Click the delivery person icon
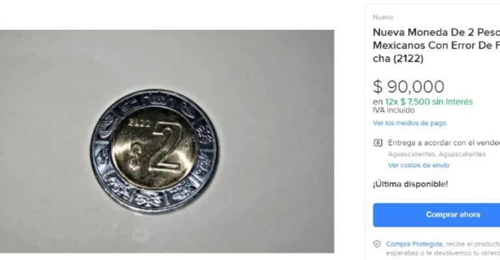The height and width of the screenshot is (260, 500). click(x=378, y=143)
